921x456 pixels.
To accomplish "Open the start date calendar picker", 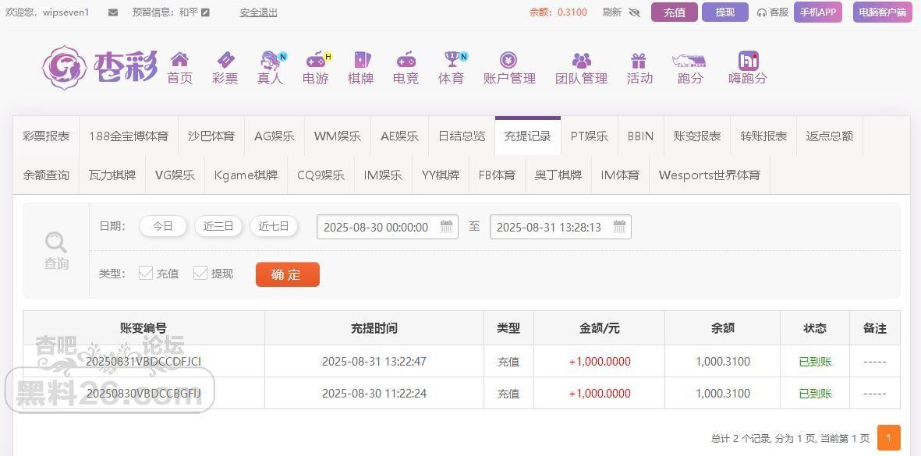I will click(446, 227).
